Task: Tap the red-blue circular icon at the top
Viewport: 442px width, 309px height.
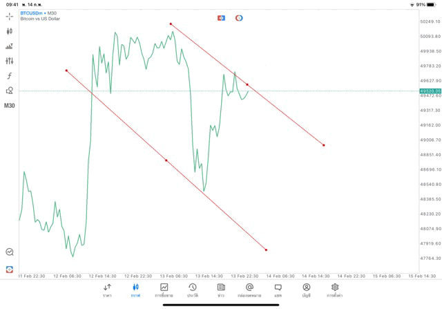Action: 239,18
